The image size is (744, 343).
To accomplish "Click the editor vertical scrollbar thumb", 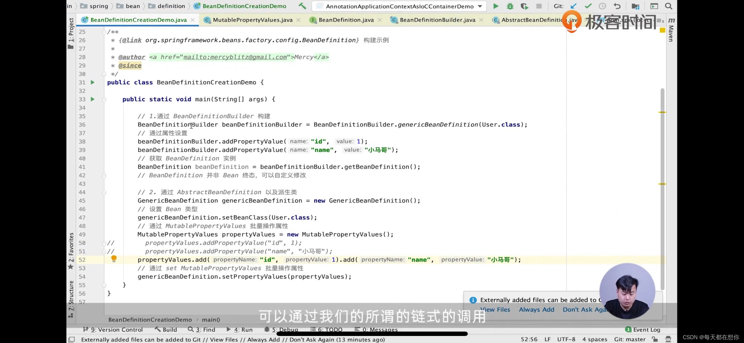I will pos(662,189).
